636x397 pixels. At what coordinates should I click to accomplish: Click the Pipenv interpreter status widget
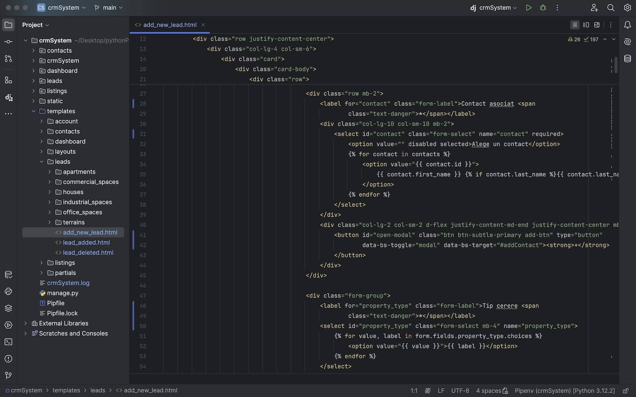pyautogui.click(x=564, y=391)
